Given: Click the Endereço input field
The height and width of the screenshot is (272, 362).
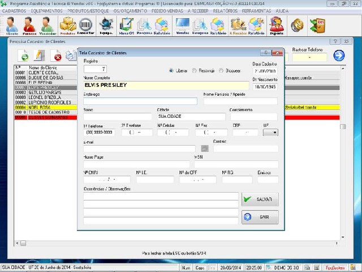Looking at the screenshot, I should pyautogui.click(x=140, y=101).
